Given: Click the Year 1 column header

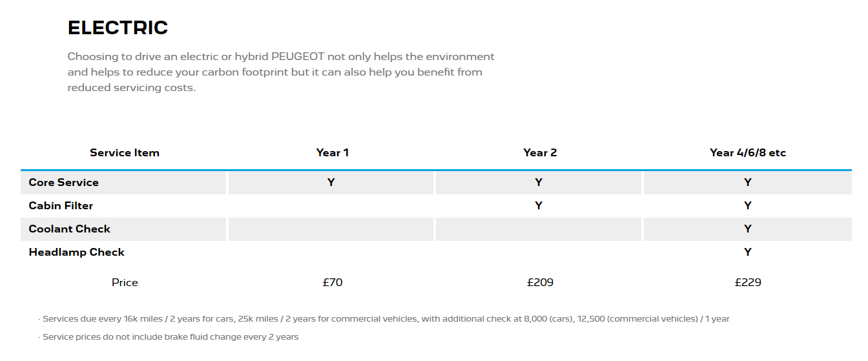Looking at the screenshot, I should click(x=332, y=153).
